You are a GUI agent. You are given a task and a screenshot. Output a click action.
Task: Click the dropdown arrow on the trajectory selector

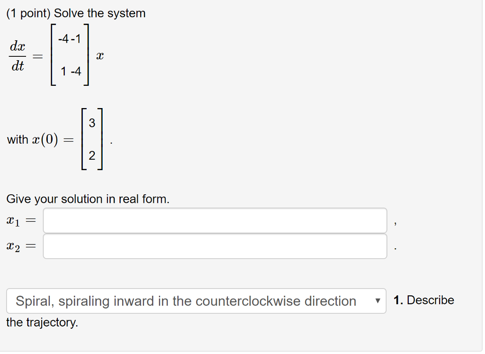pyautogui.click(x=377, y=301)
